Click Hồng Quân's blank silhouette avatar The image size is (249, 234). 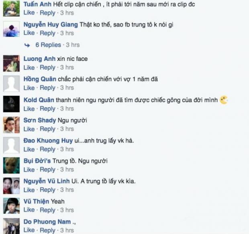pos(11,84)
